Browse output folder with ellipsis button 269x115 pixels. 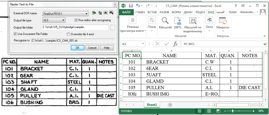click(112, 27)
